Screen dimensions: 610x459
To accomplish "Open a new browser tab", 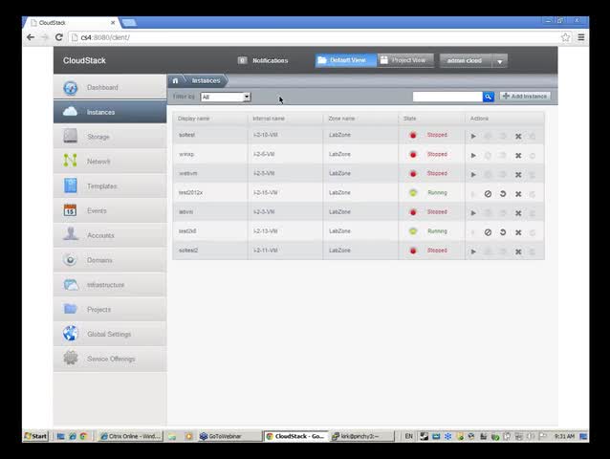I will (x=129, y=23).
